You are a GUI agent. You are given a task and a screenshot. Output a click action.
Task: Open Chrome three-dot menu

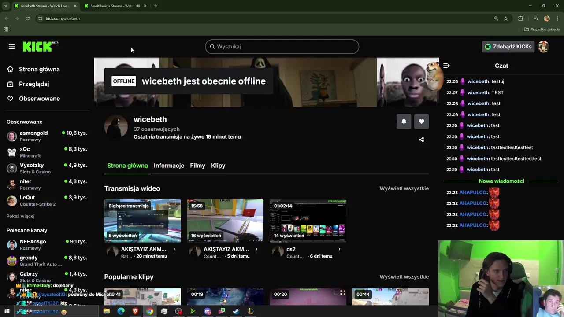point(557,18)
